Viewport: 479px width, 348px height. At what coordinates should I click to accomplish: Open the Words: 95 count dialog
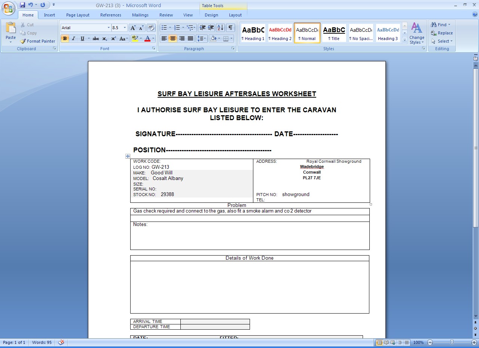click(x=42, y=342)
